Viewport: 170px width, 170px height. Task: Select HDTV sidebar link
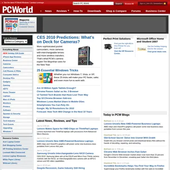pyautogui.click(x=6, y=89)
